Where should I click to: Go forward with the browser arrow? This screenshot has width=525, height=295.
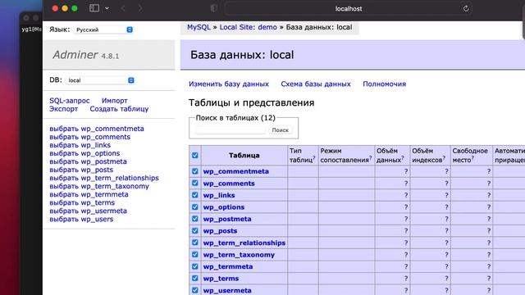coord(140,8)
